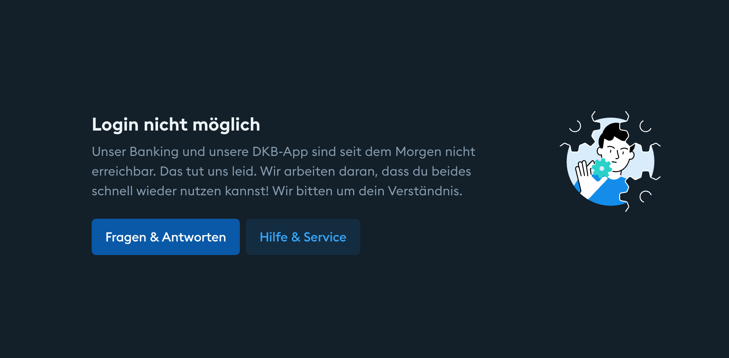Click the word "DKB-App" in the message

[x=280, y=151]
